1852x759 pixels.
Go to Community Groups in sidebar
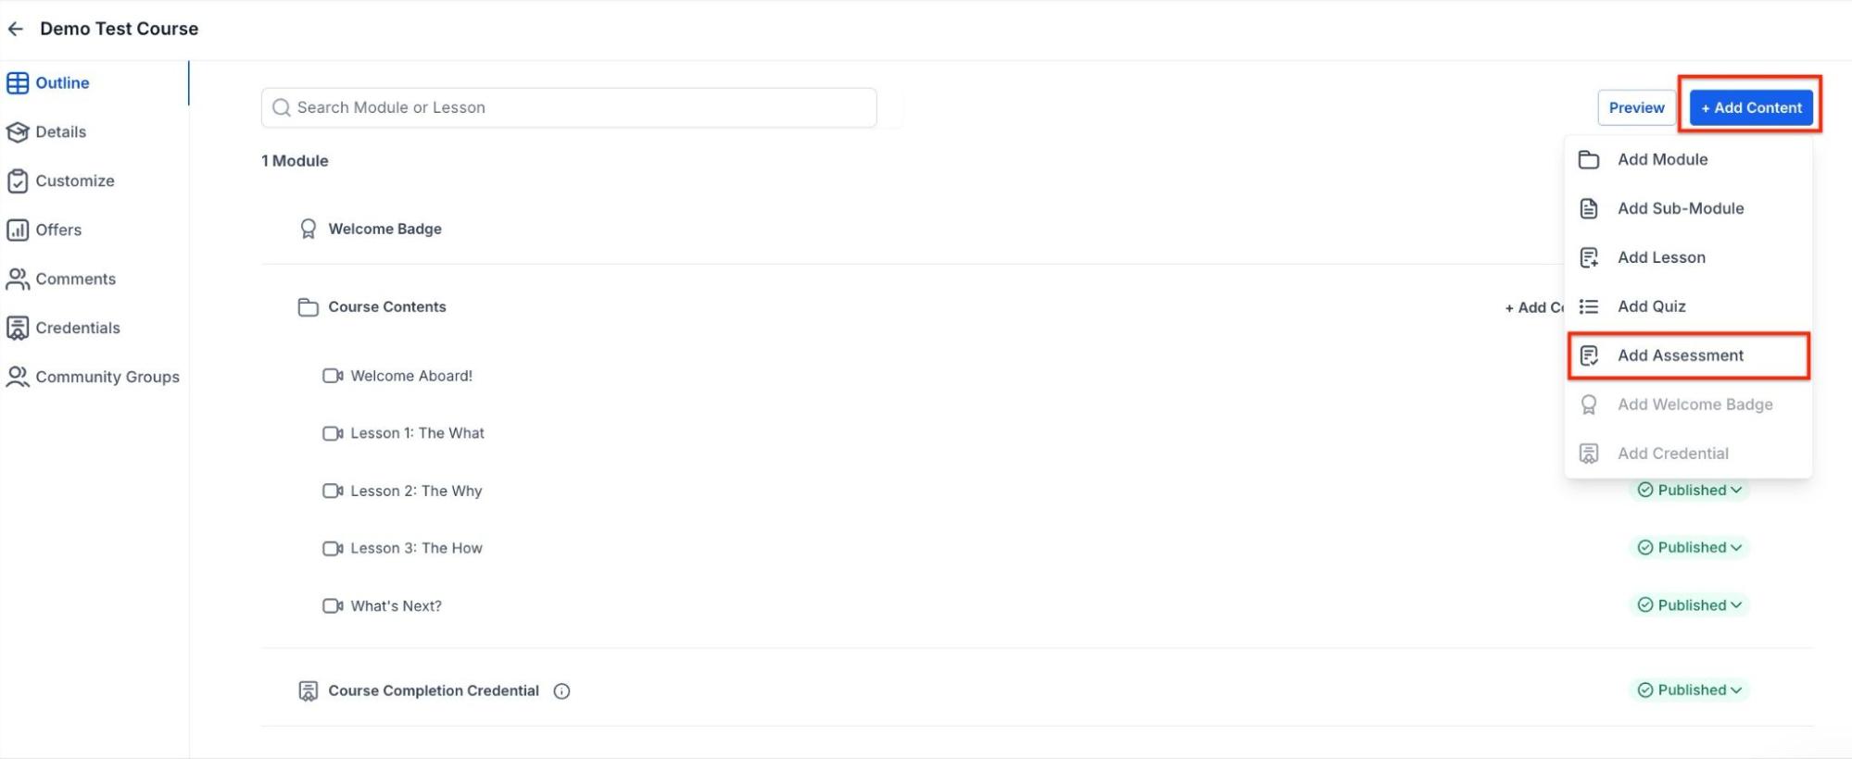coord(107,377)
